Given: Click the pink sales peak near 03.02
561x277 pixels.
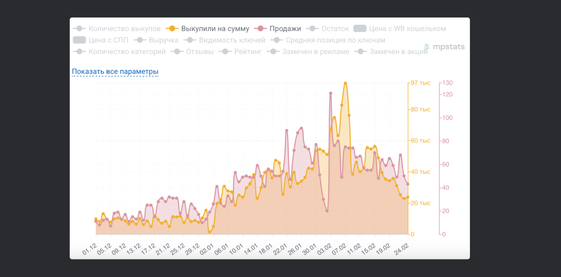Looking at the screenshot, I should pos(331,93).
